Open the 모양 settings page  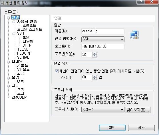click(15, 77)
